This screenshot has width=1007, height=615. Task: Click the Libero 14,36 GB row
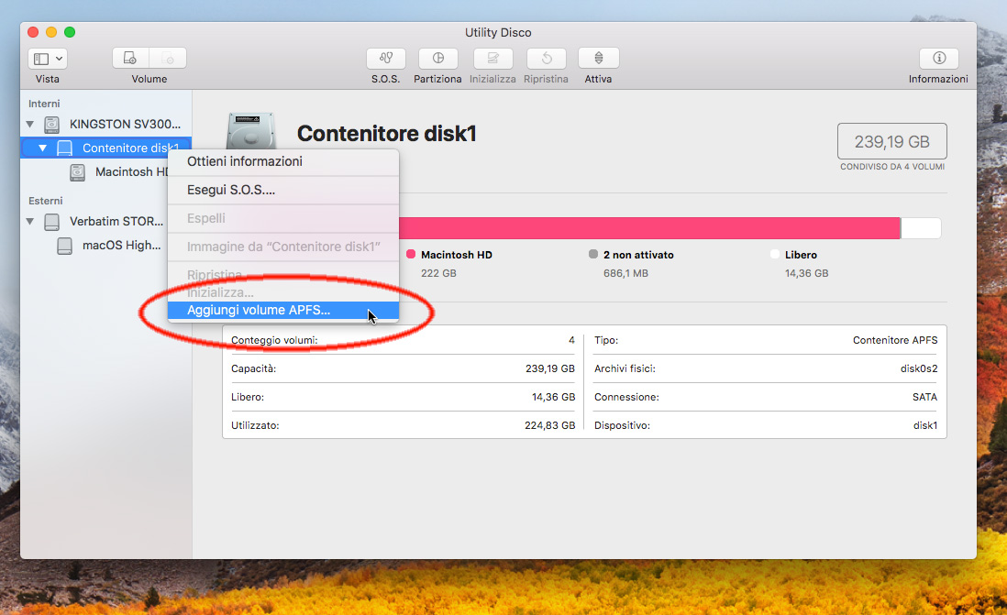pyautogui.click(x=403, y=397)
